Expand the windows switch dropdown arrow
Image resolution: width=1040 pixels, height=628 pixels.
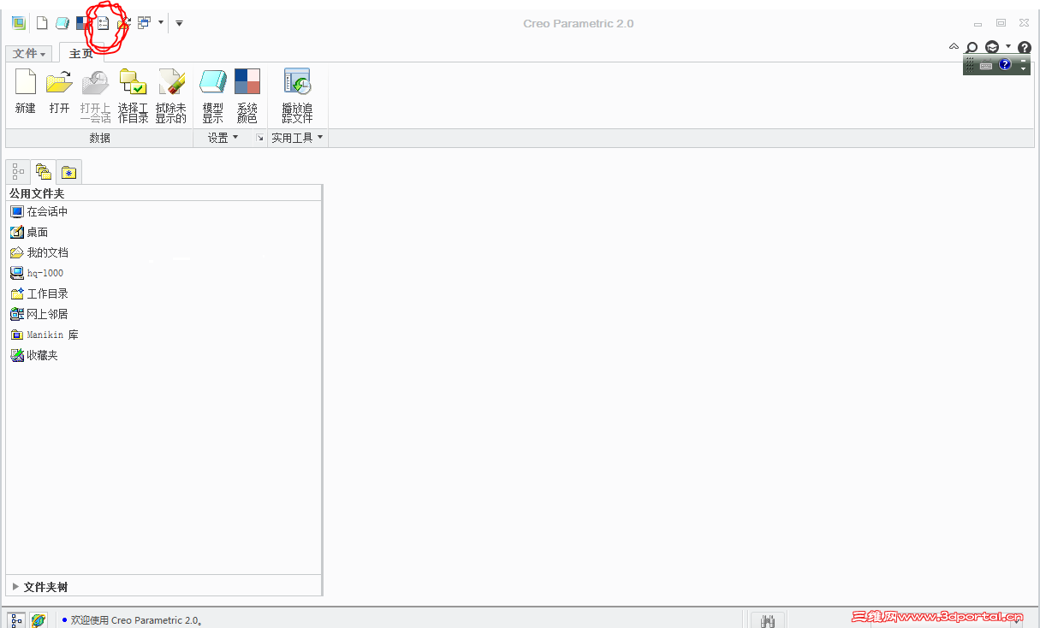pyautogui.click(x=160, y=23)
